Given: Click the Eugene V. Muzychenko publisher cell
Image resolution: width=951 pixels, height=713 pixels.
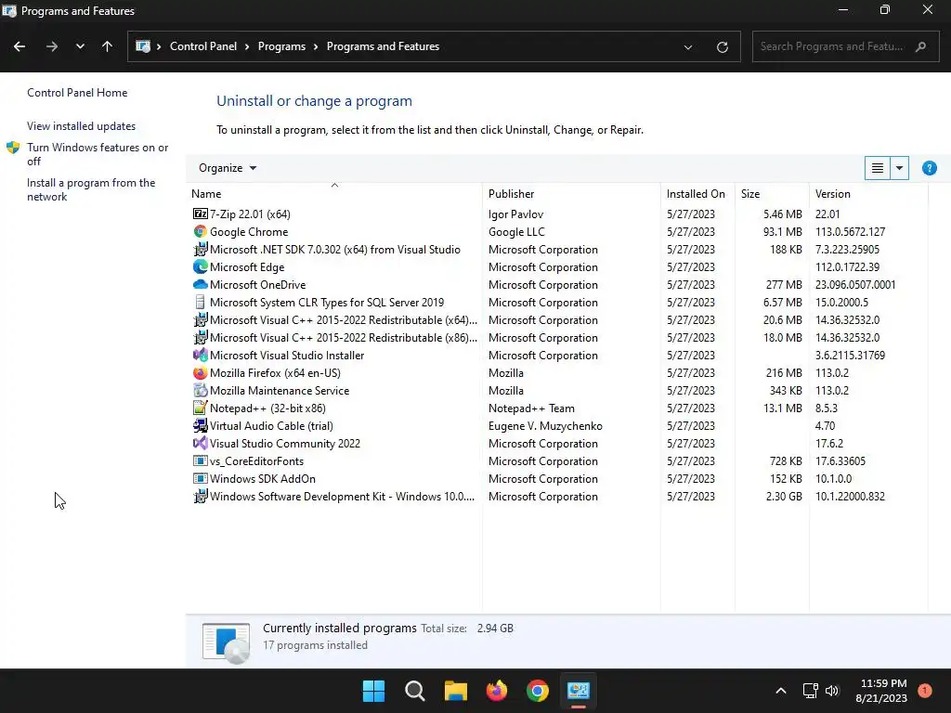Looking at the screenshot, I should (545, 425).
